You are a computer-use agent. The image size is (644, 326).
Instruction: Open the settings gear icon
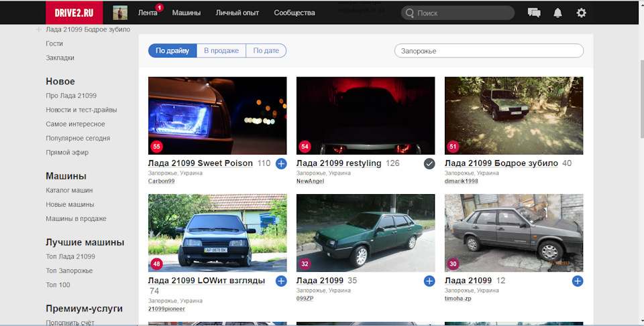pyautogui.click(x=581, y=13)
